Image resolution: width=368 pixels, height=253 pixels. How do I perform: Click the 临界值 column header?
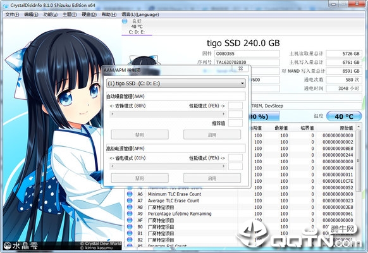click(303, 128)
